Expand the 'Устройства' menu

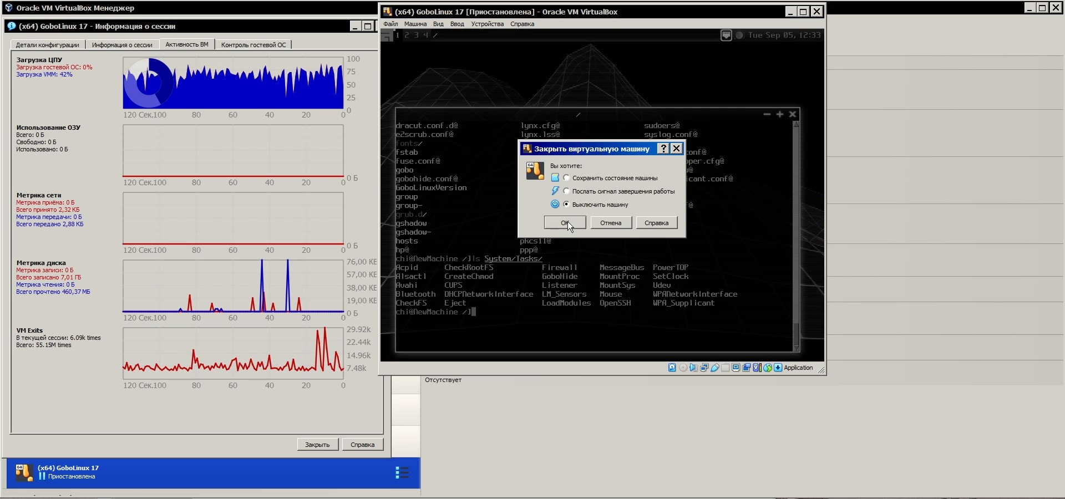(x=487, y=24)
